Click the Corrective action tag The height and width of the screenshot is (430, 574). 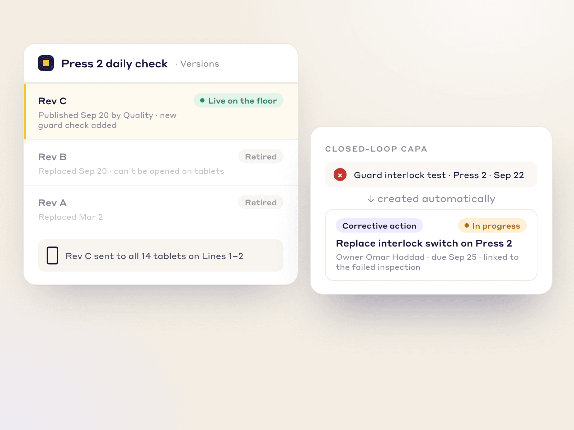tap(379, 226)
